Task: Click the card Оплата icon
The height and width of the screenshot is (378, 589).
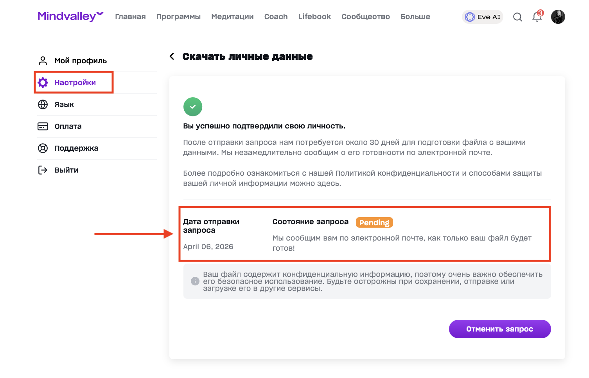Action: point(43,126)
